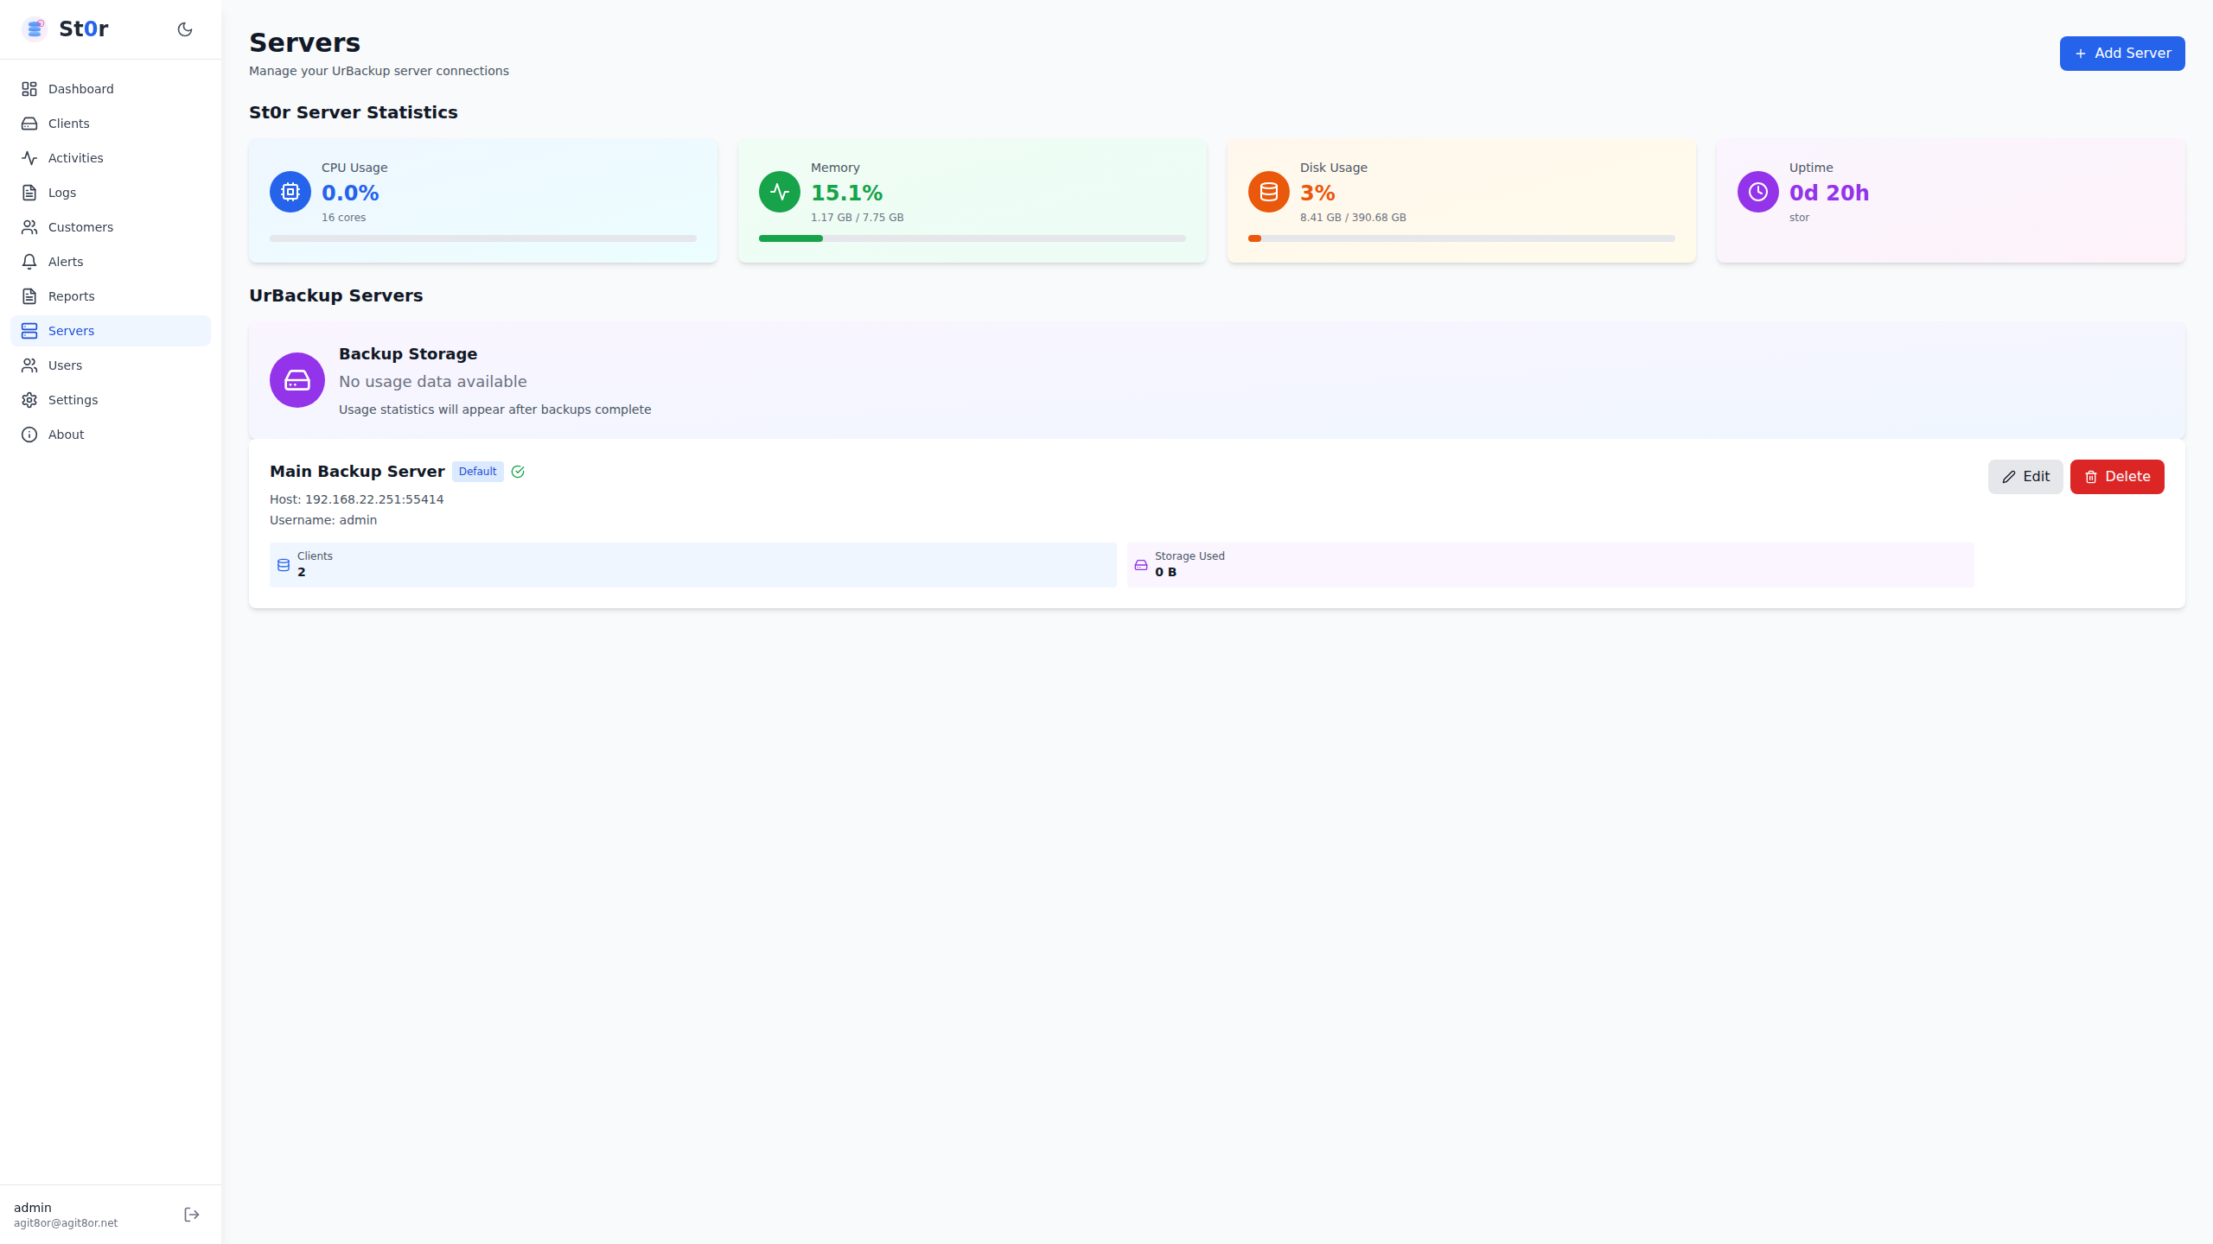The height and width of the screenshot is (1244, 2213).
Task: Toggle dark mode with the moon icon
Action: point(185,29)
